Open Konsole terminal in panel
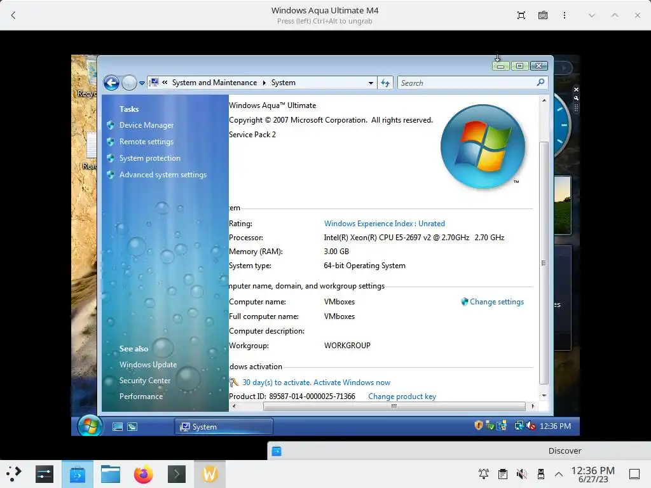 (x=177, y=474)
